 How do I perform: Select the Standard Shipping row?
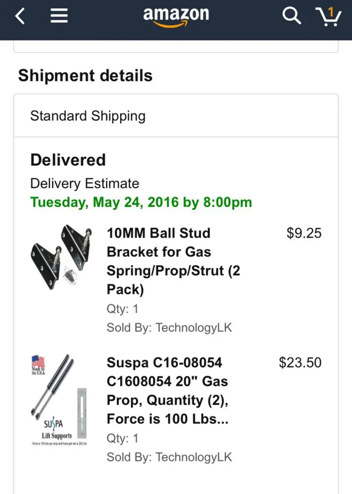[x=176, y=116]
